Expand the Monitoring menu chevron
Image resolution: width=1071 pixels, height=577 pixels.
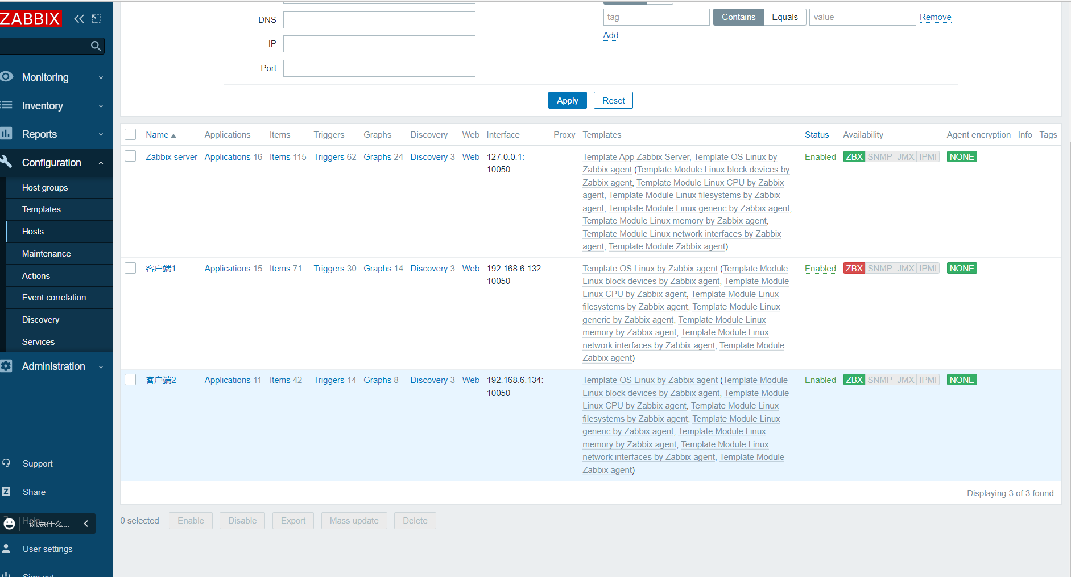pos(101,77)
